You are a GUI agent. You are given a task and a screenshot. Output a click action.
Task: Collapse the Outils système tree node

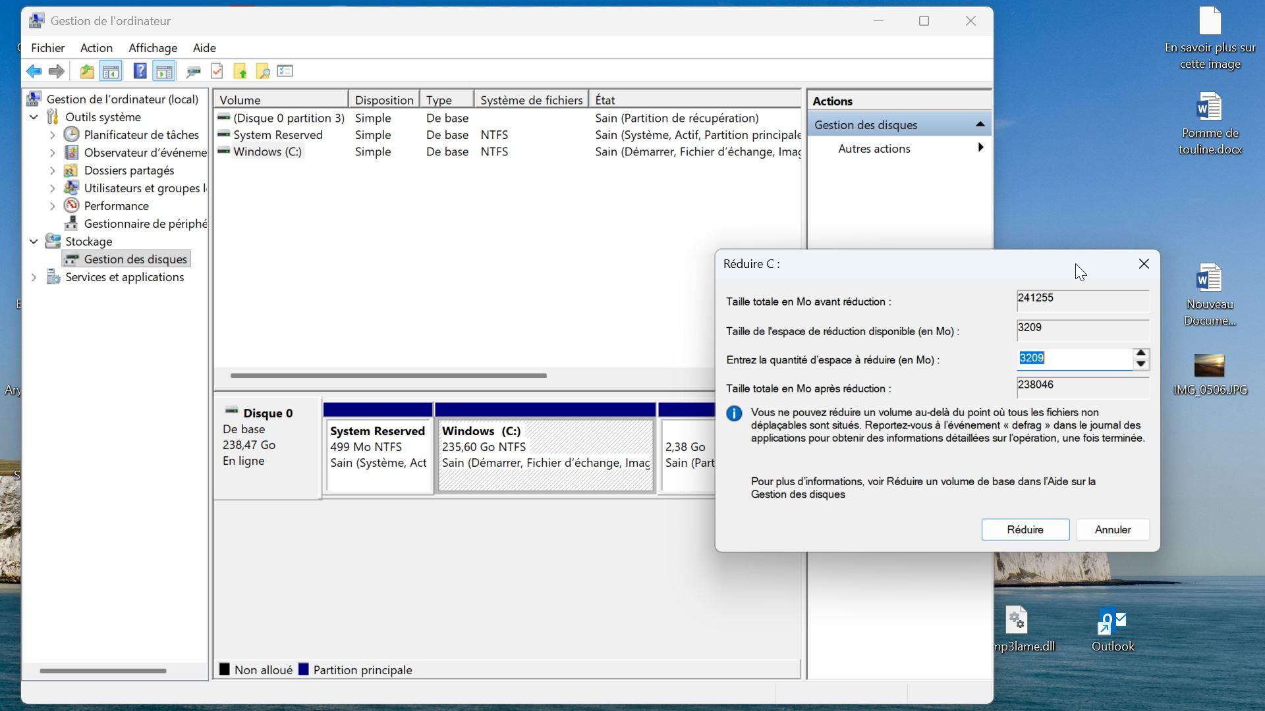click(34, 117)
